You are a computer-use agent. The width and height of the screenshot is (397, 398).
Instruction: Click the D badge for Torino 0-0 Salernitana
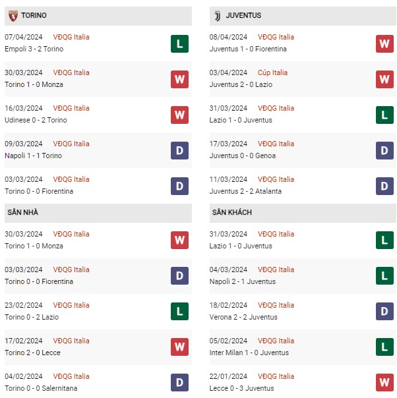coord(179,382)
